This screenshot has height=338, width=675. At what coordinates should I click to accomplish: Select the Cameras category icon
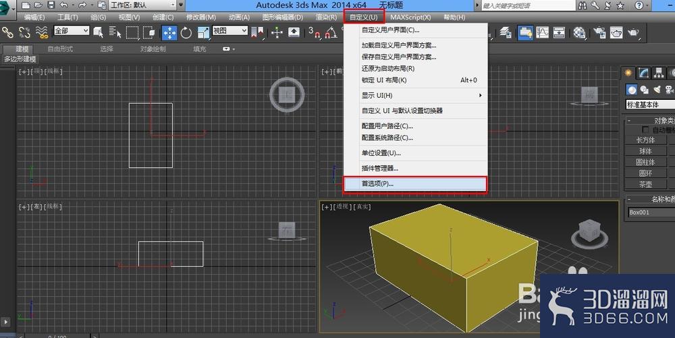tap(670, 90)
